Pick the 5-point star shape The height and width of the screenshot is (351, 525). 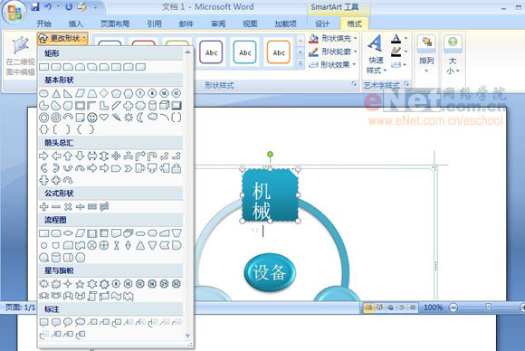point(80,284)
